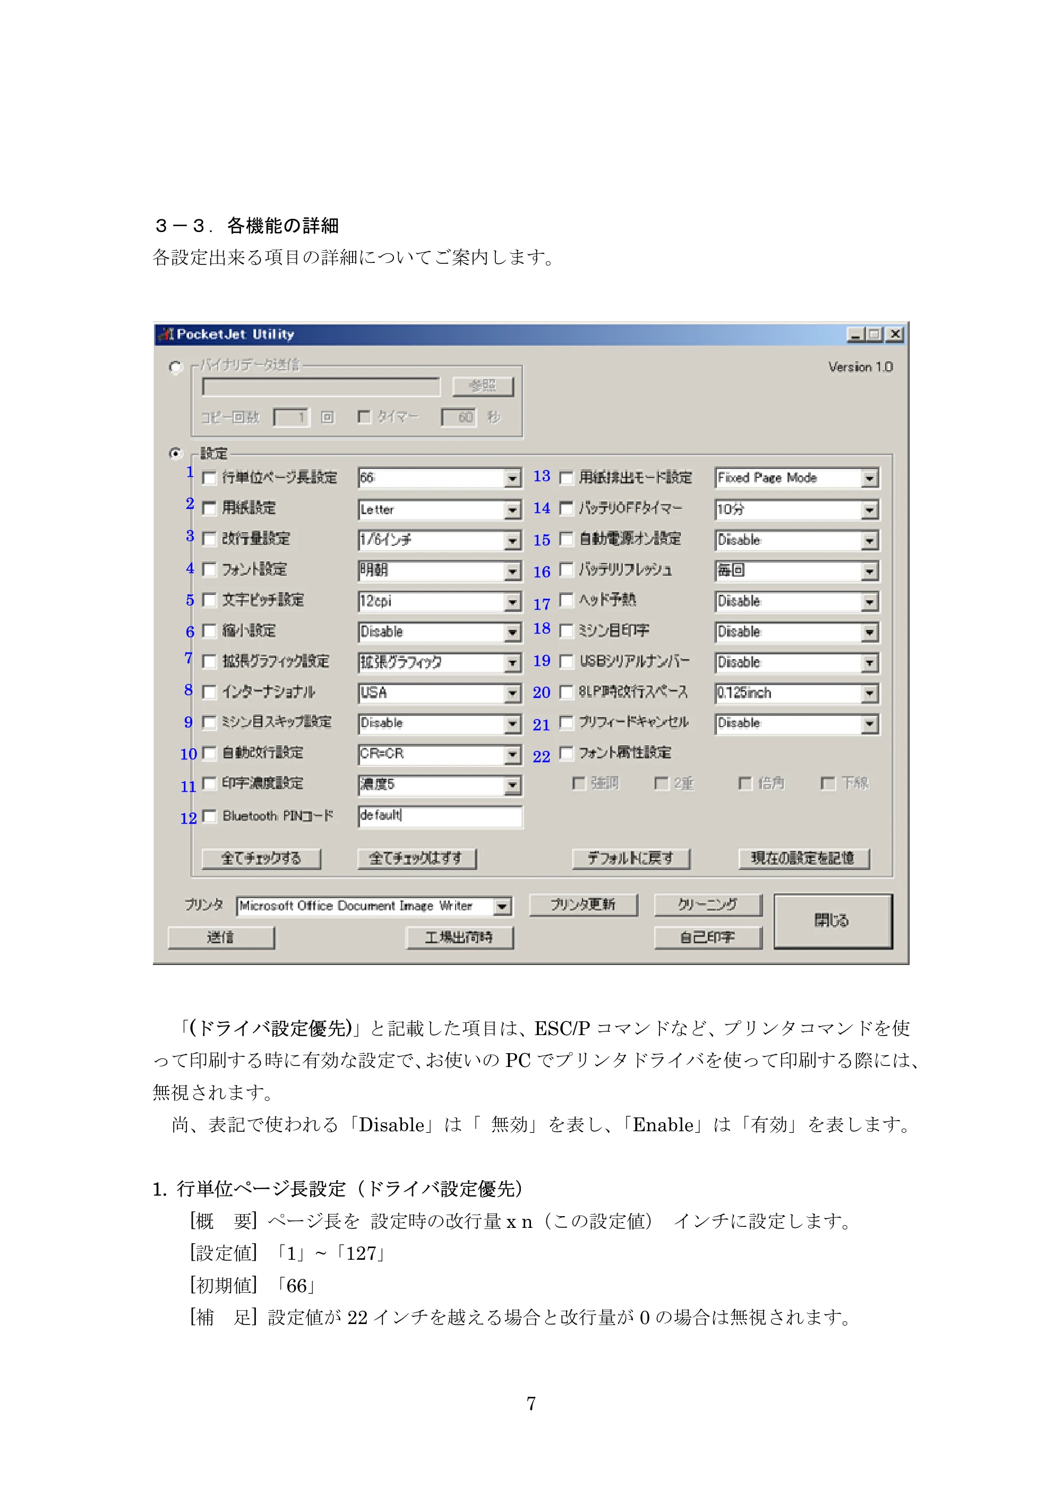Click the Bluetooth PIN code field showing default
This screenshot has height=1503, width=1062.
pos(440,816)
